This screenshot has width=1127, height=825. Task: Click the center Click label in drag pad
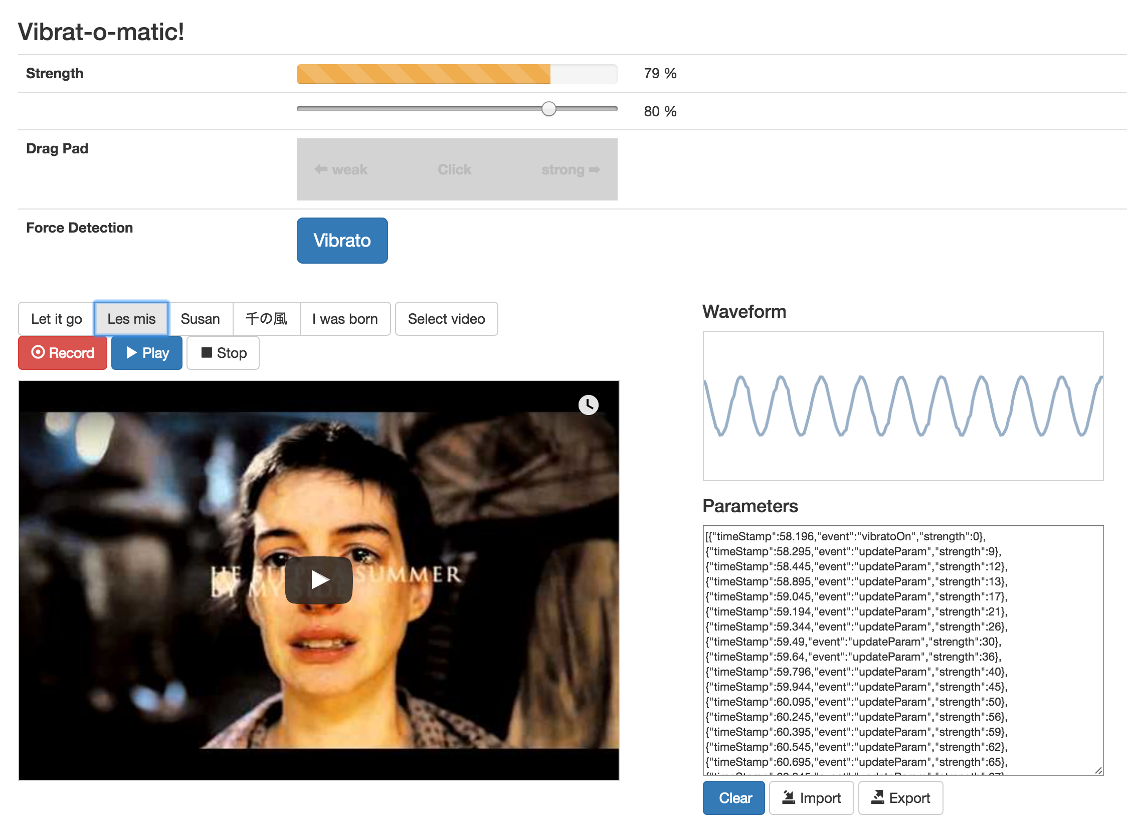[454, 169]
